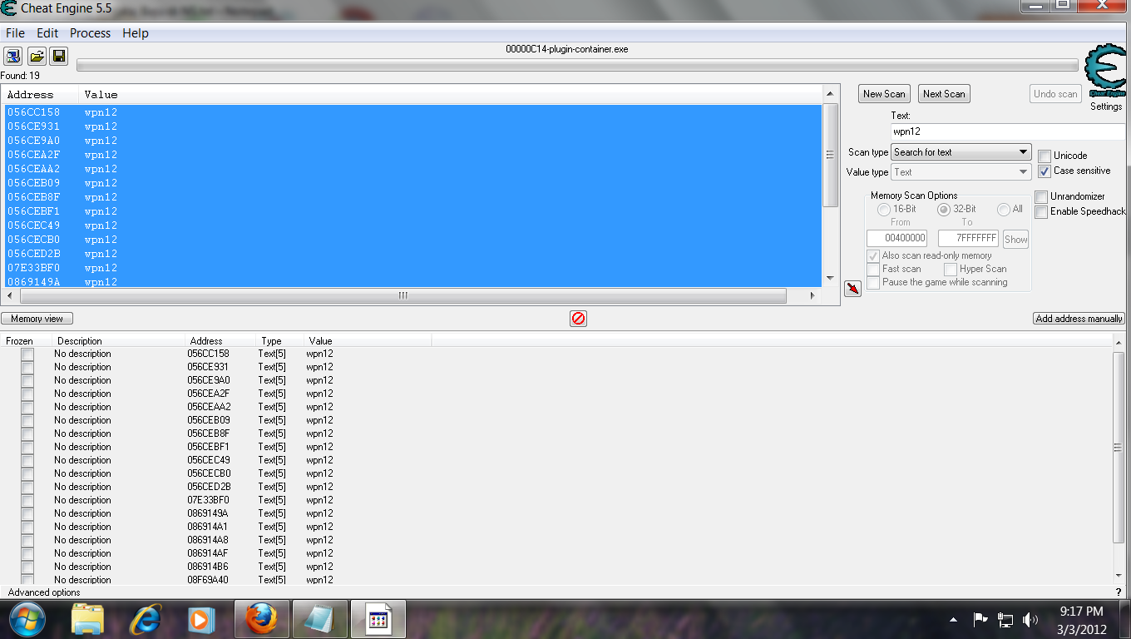Tick frozen box for address 056CE931
This screenshot has width=1131, height=639.
coord(27,368)
